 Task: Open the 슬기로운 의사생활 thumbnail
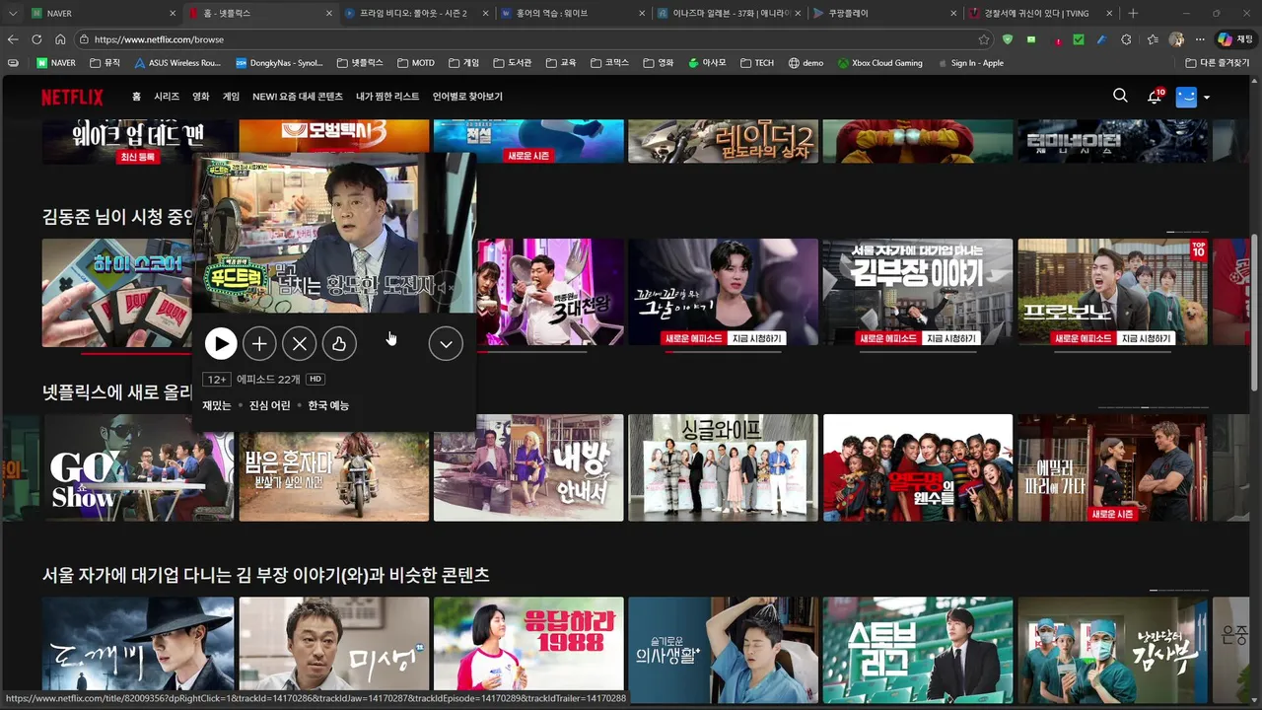[723, 650]
